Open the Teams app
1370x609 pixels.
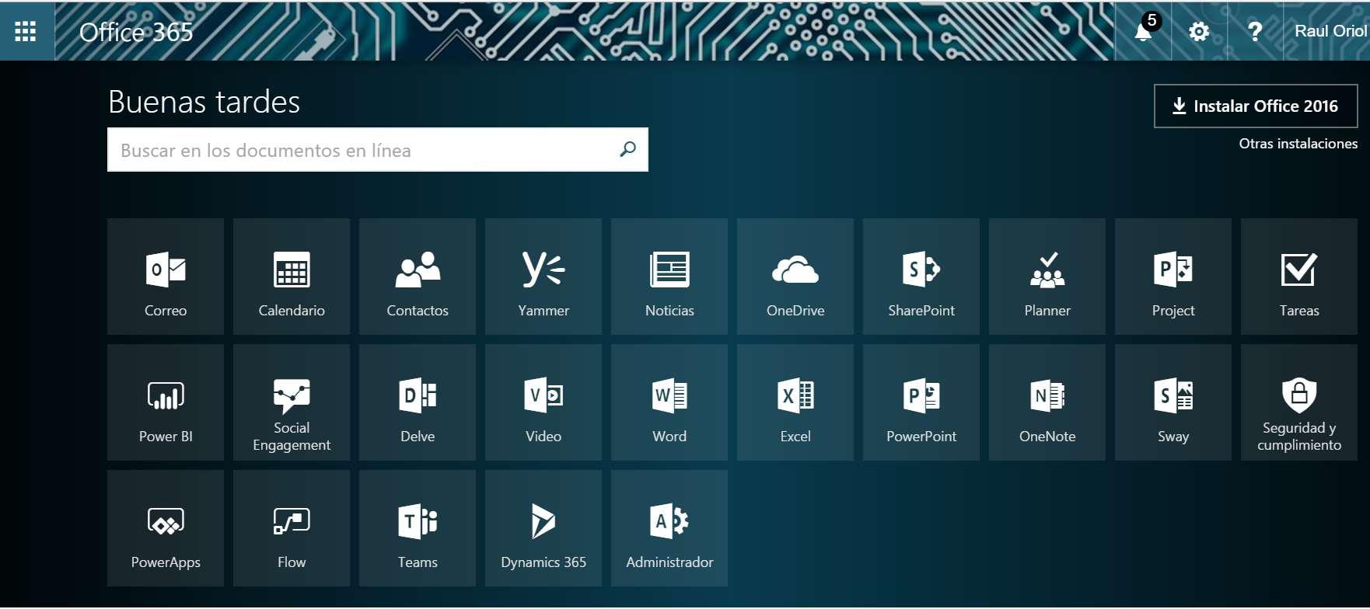click(418, 528)
